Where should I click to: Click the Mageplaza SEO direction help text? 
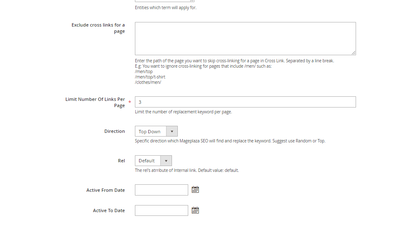point(230,141)
